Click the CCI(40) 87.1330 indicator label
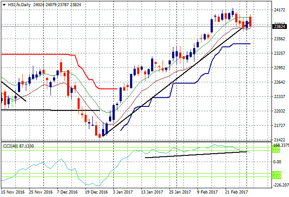This screenshot has width=289, height=197. [x=18, y=146]
